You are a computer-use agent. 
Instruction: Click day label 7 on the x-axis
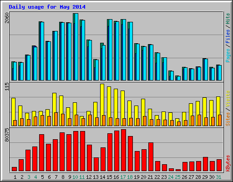point(56,177)
